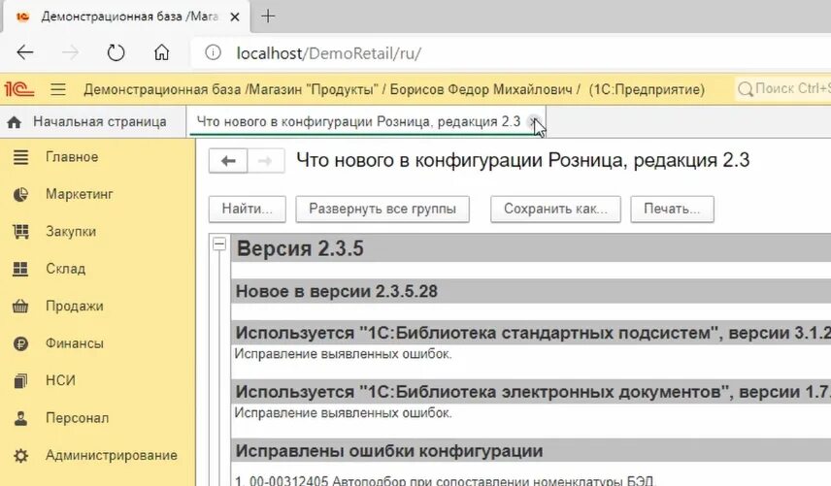Image resolution: width=831 pixels, height=486 pixels.
Task: Close the Что нового в конфигурации tab
Action: tap(534, 122)
